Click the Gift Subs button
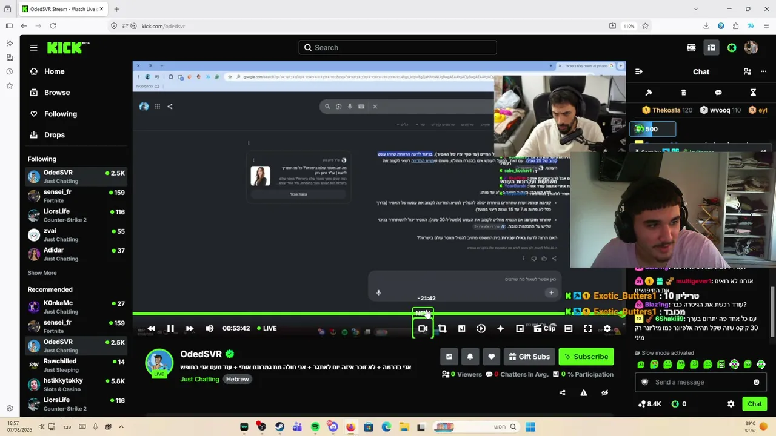This screenshot has height=436, width=776. pos(529,357)
